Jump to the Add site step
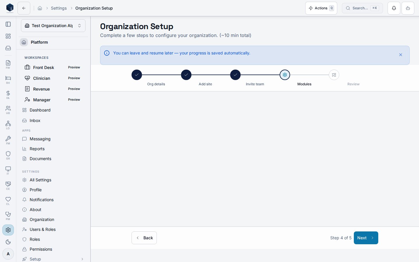 pos(186,75)
